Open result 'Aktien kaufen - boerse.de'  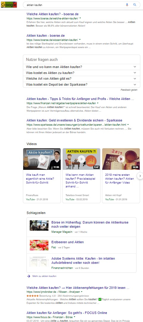[45, 36]
